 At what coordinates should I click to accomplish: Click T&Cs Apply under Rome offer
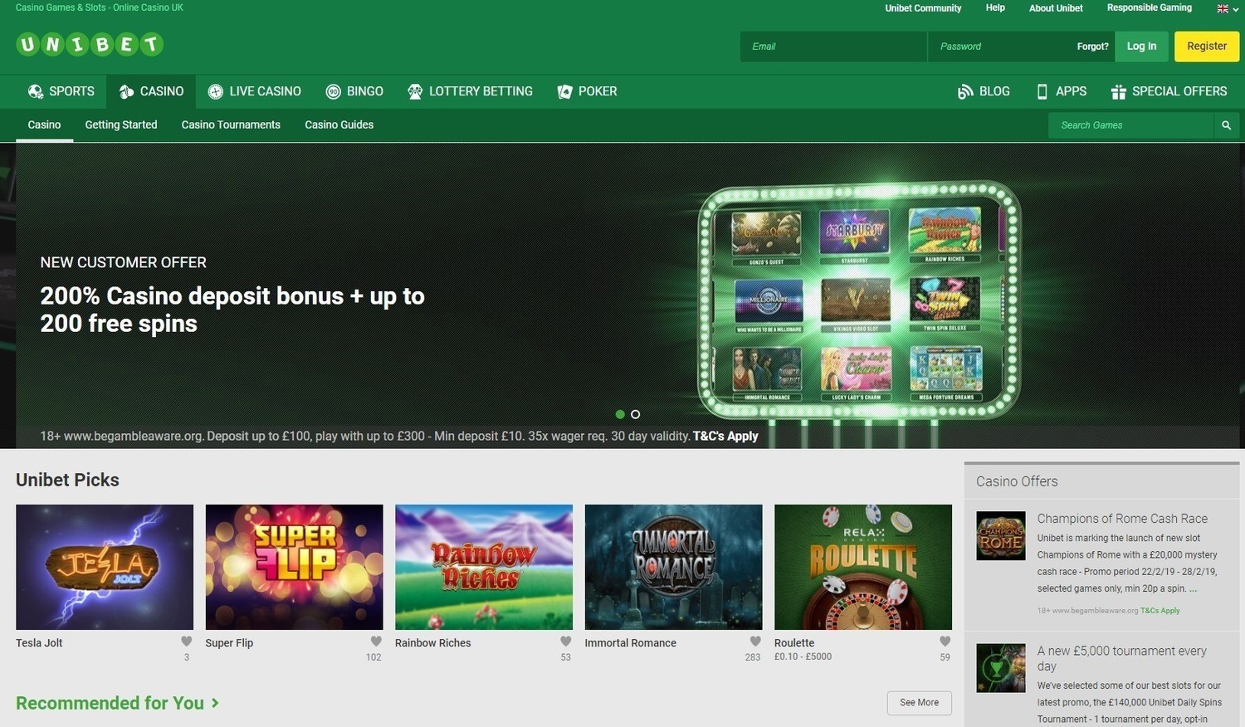[1160, 611]
